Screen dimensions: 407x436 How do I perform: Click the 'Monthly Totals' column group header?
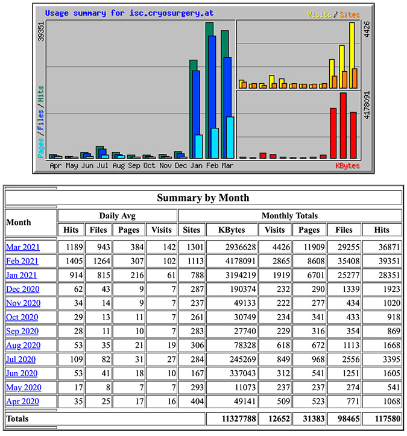[290, 215]
